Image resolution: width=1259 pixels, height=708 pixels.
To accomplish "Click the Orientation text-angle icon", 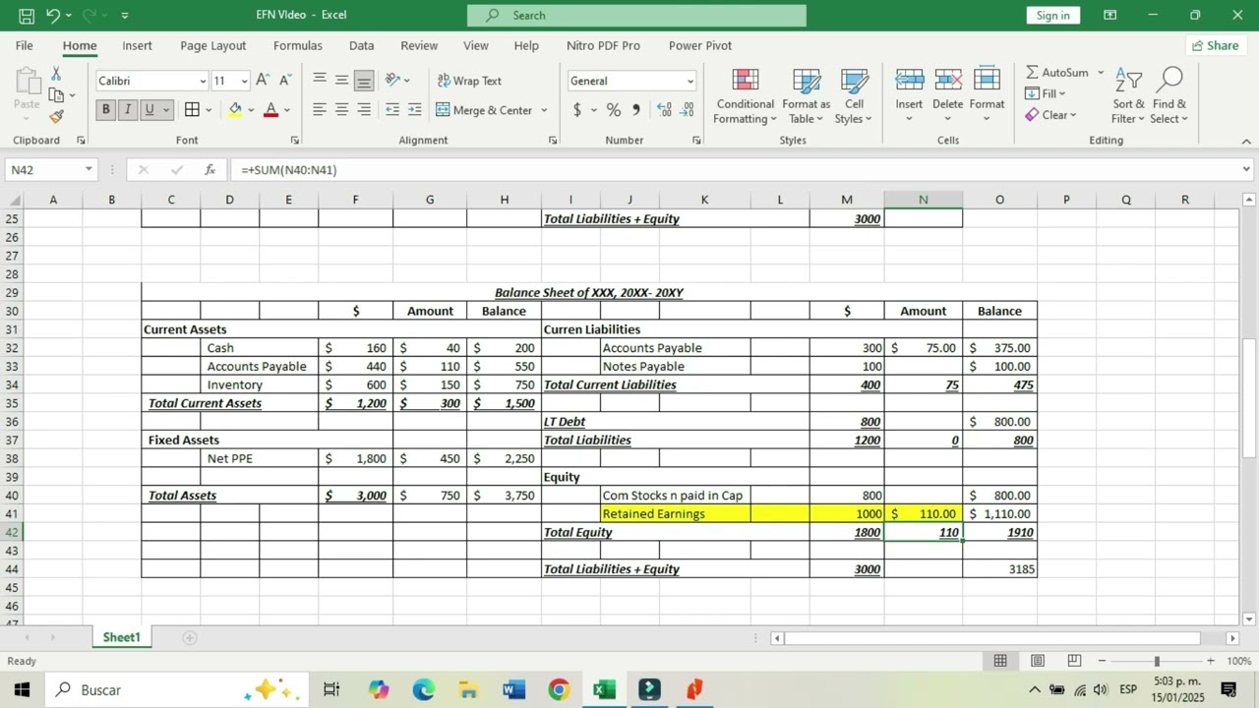I will 392,81.
